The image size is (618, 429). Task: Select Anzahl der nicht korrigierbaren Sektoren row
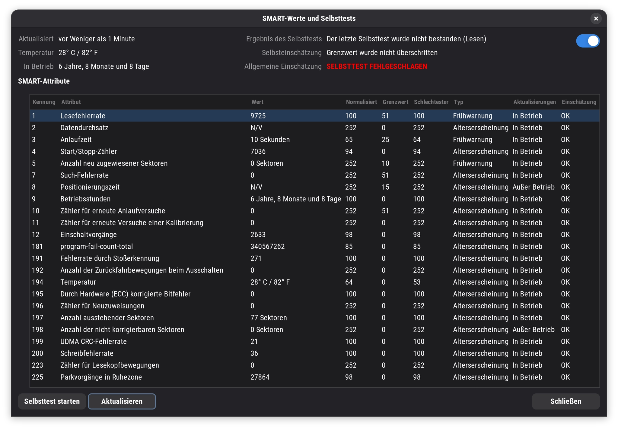pos(314,330)
